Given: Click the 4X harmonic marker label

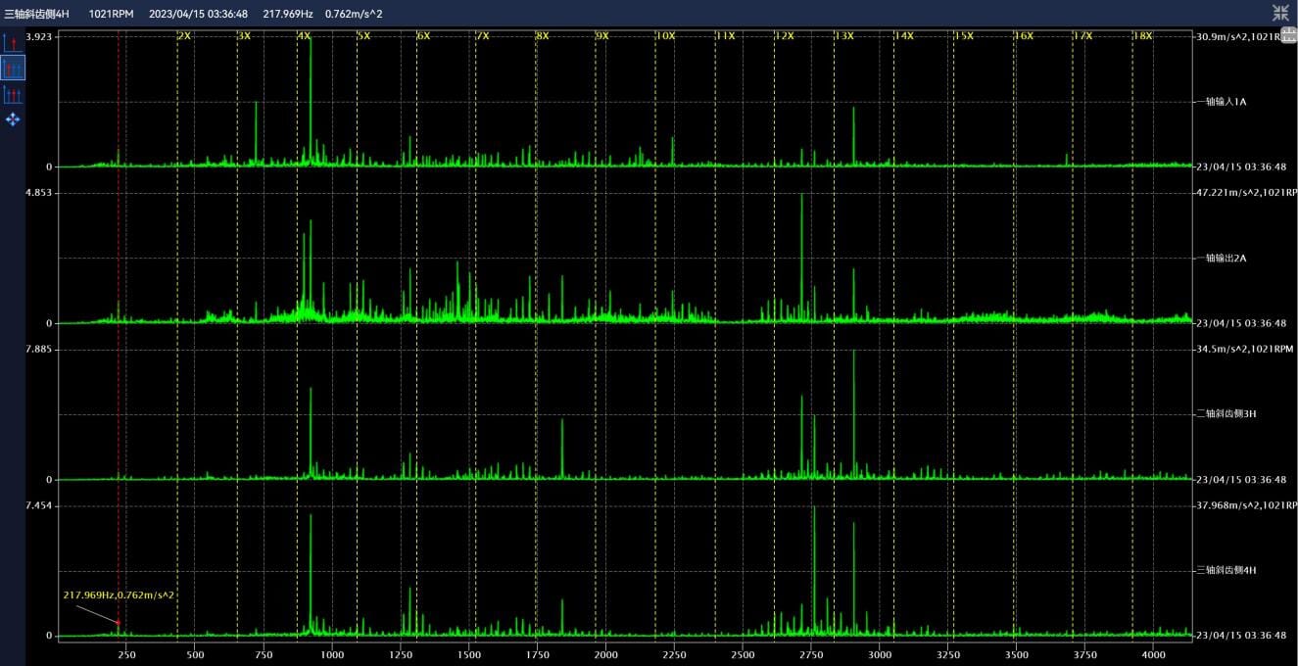Looking at the screenshot, I should pyautogui.click(x=304, y=36).
